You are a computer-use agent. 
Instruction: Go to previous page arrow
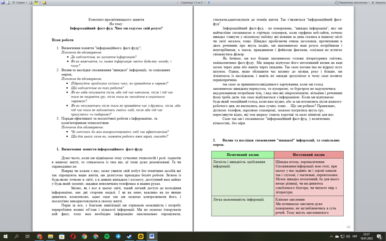pyautogui.click(x=177, y=2)
